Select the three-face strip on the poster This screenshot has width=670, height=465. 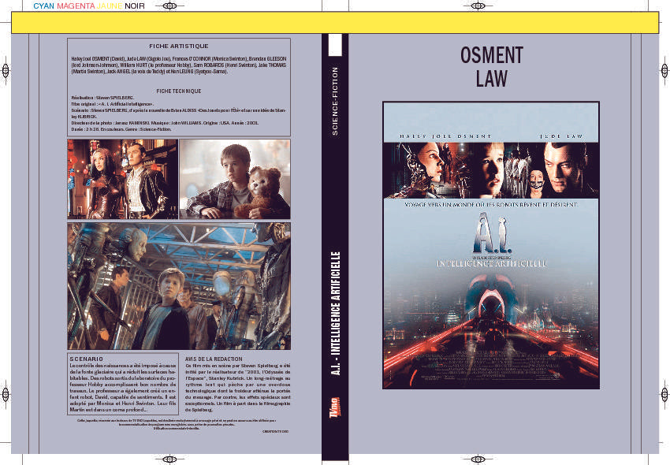click(x=491, y=170)
